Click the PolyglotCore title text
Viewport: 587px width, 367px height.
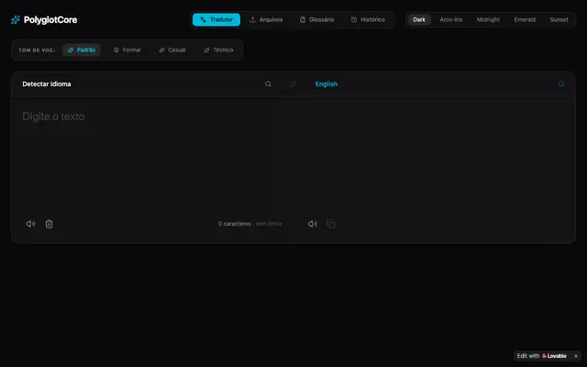pyautogui.click(x=50, y=20)
